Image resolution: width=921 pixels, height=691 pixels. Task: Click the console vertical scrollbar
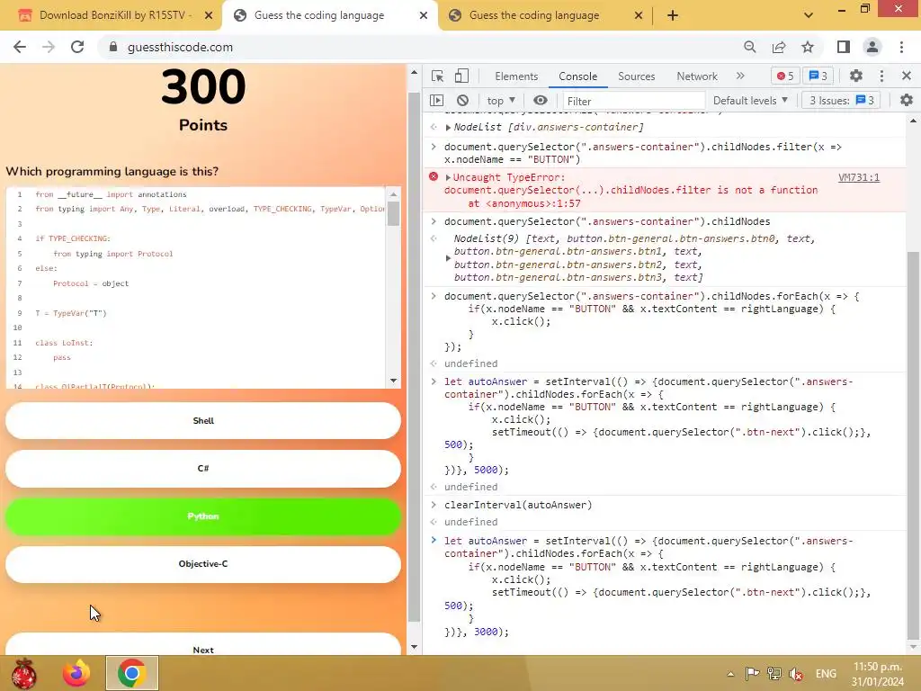[913, 446]
